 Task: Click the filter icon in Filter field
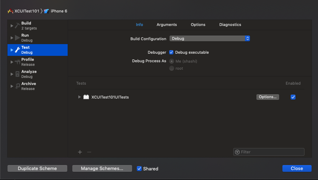pyautogui.click(x=237, y=152)
